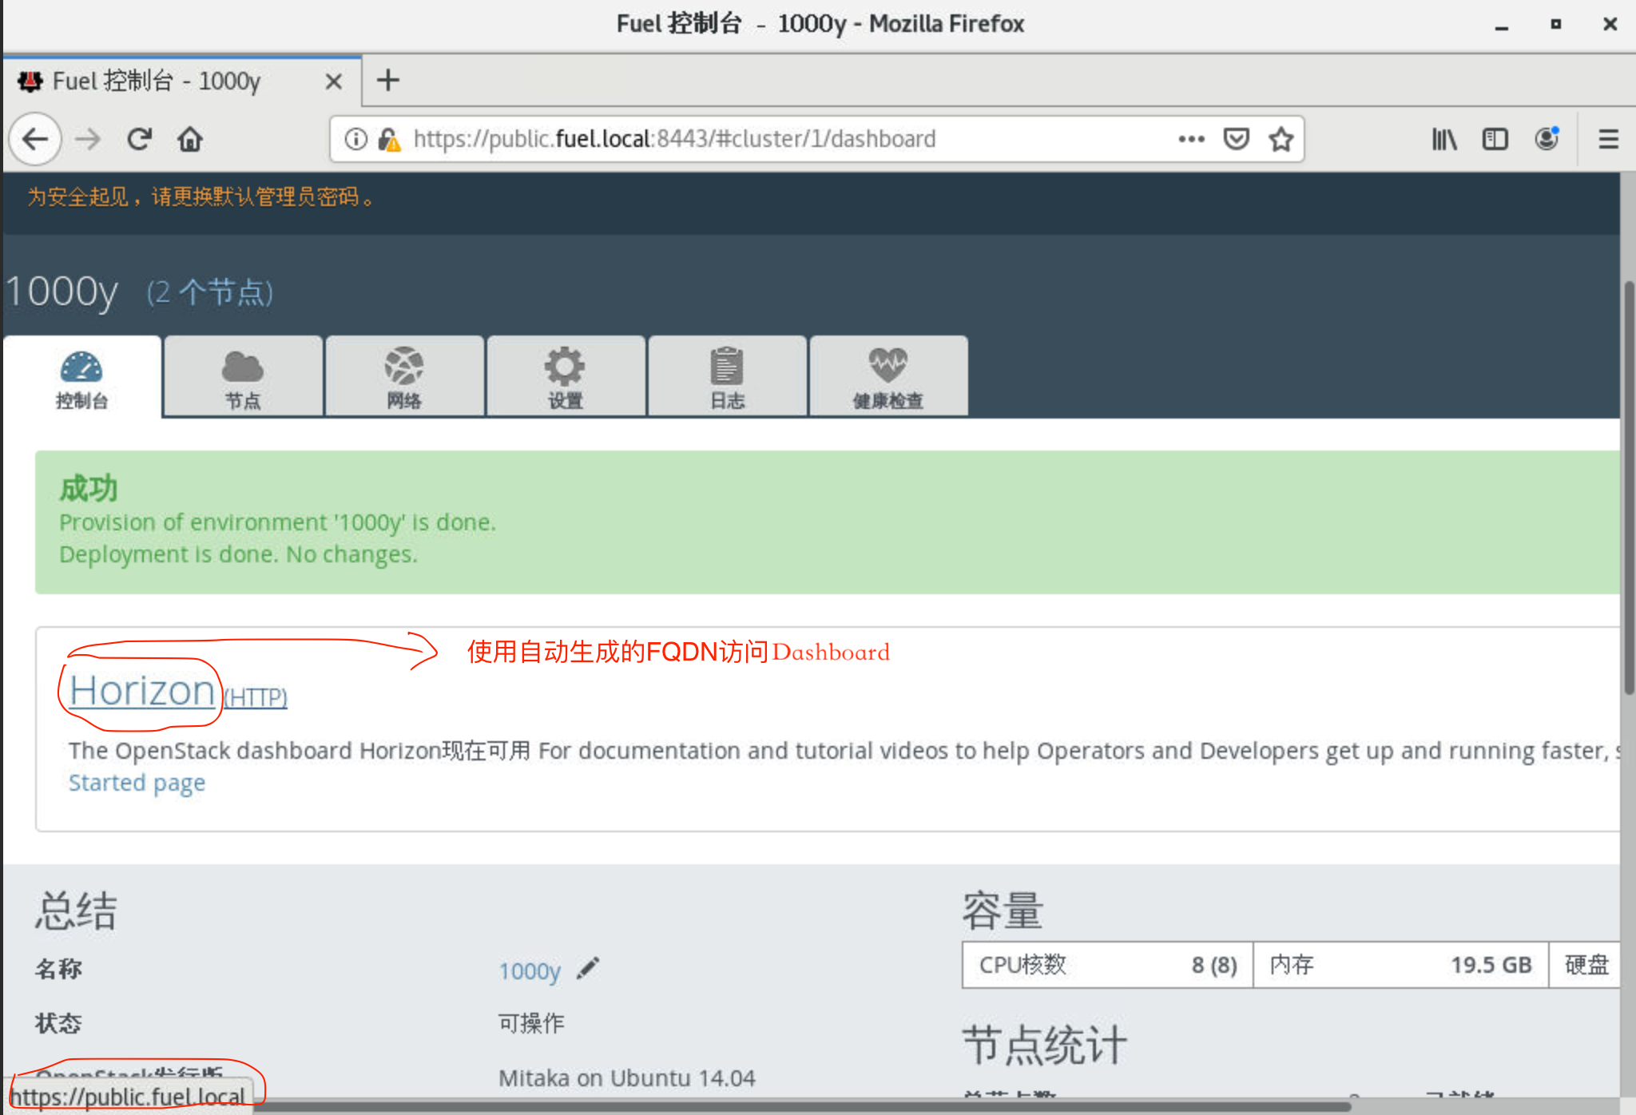Click the '(2 个节点)' node count text
This screenshot has height=1115, width=1636.
tap(209, 292)
